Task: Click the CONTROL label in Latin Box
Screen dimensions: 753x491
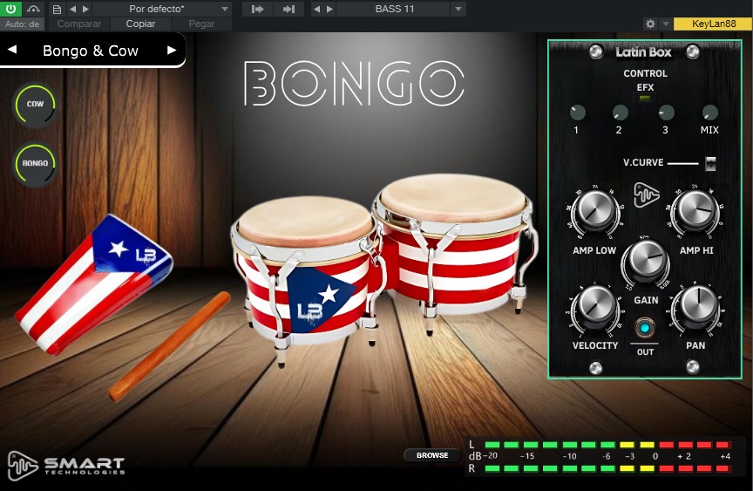Action: pyautogui.click(x=645, y=73)
